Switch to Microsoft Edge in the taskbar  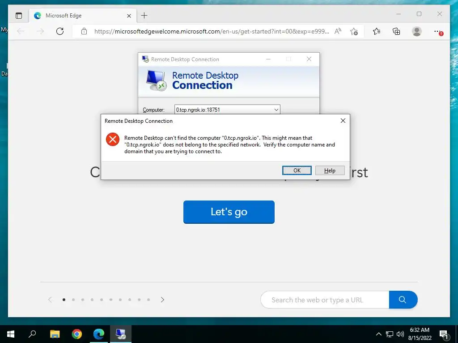point(99,334)
